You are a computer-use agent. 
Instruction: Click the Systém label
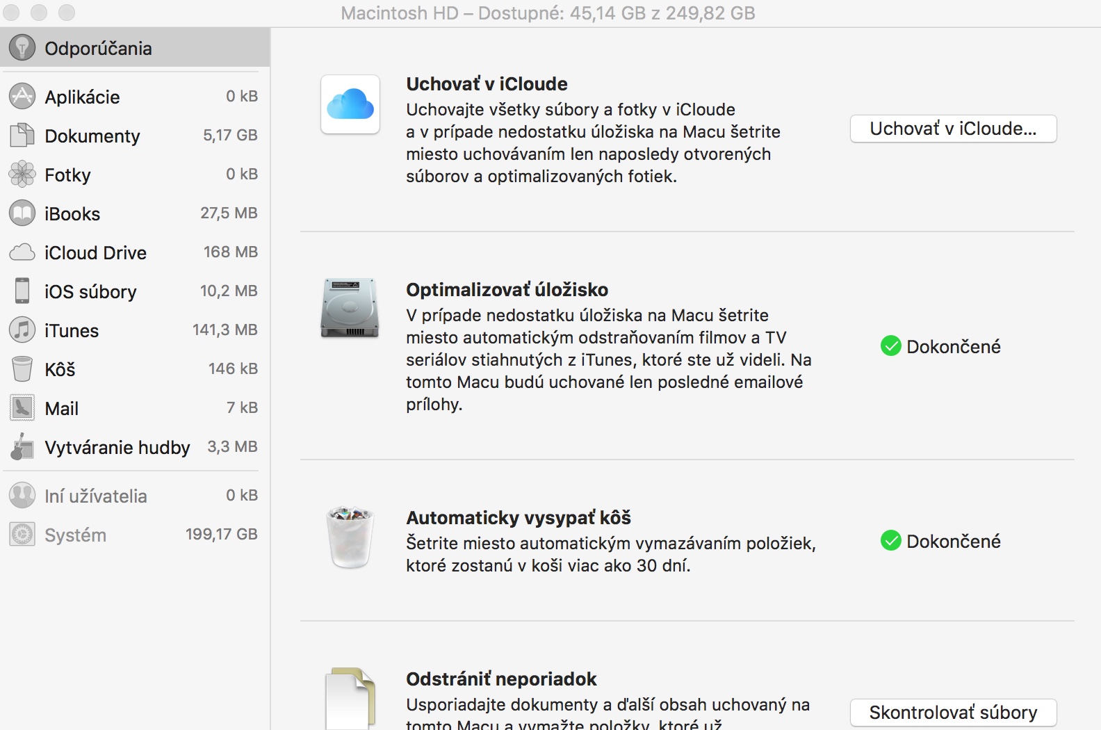click(x=76, y=535)
